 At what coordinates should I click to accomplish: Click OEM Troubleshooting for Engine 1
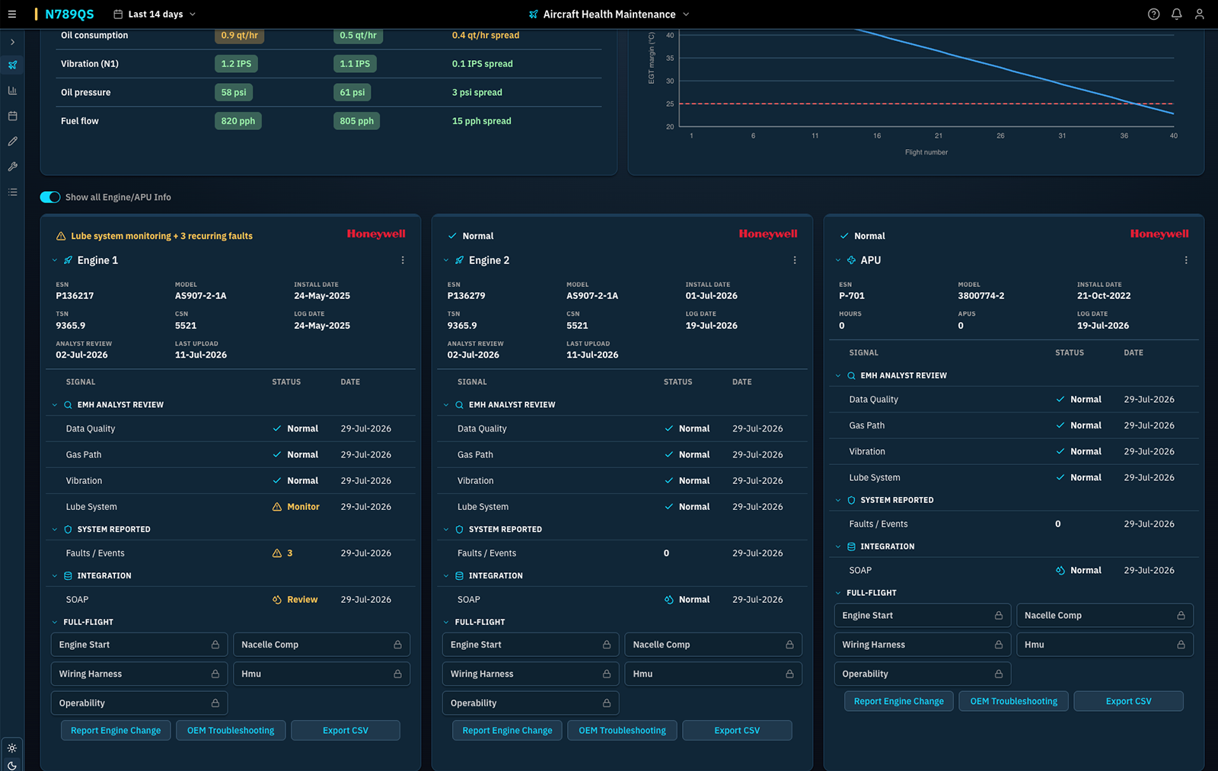[x=231, y=731]
